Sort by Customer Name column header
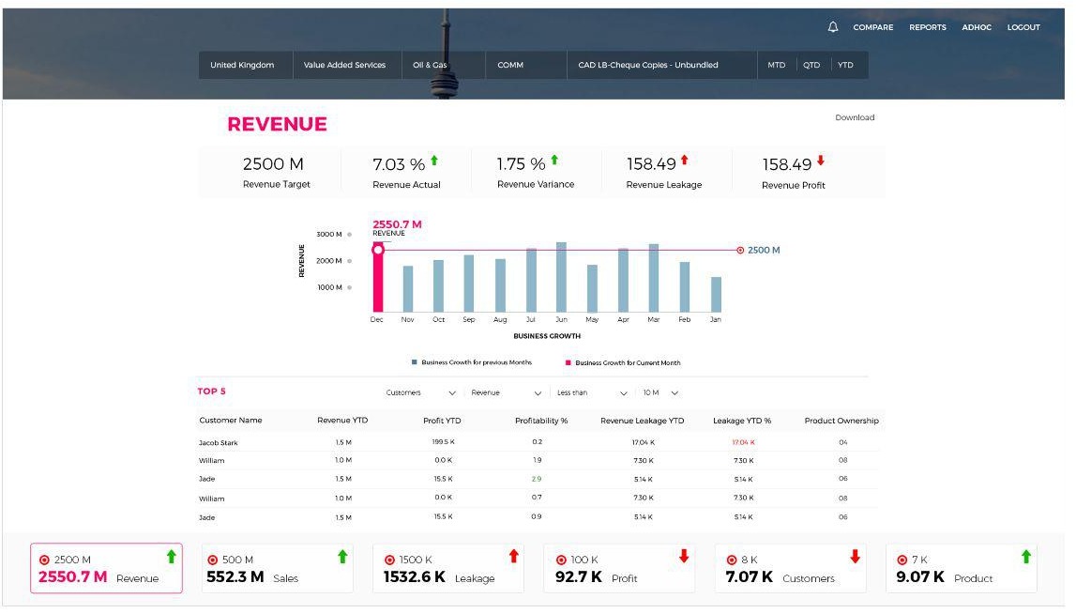Screen dimensions: 1076x614 231,421
